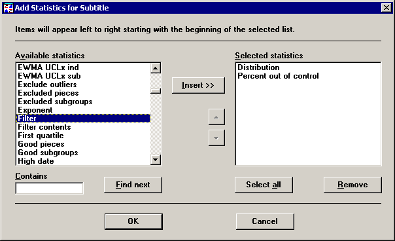Select First quartile in available statistics

[84, 136]
